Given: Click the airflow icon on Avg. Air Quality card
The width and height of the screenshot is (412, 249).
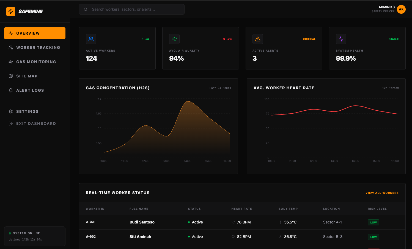Looking at the screenshot, I should 174,39.
